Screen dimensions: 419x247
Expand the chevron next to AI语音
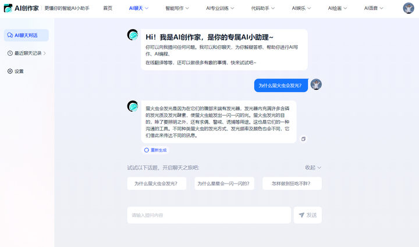coord(381,8)
